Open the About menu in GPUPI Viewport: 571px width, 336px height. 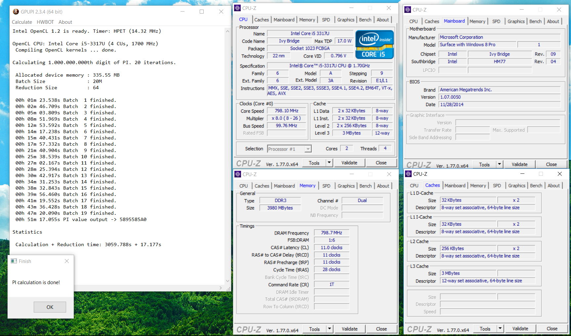[x=65, y=22]
